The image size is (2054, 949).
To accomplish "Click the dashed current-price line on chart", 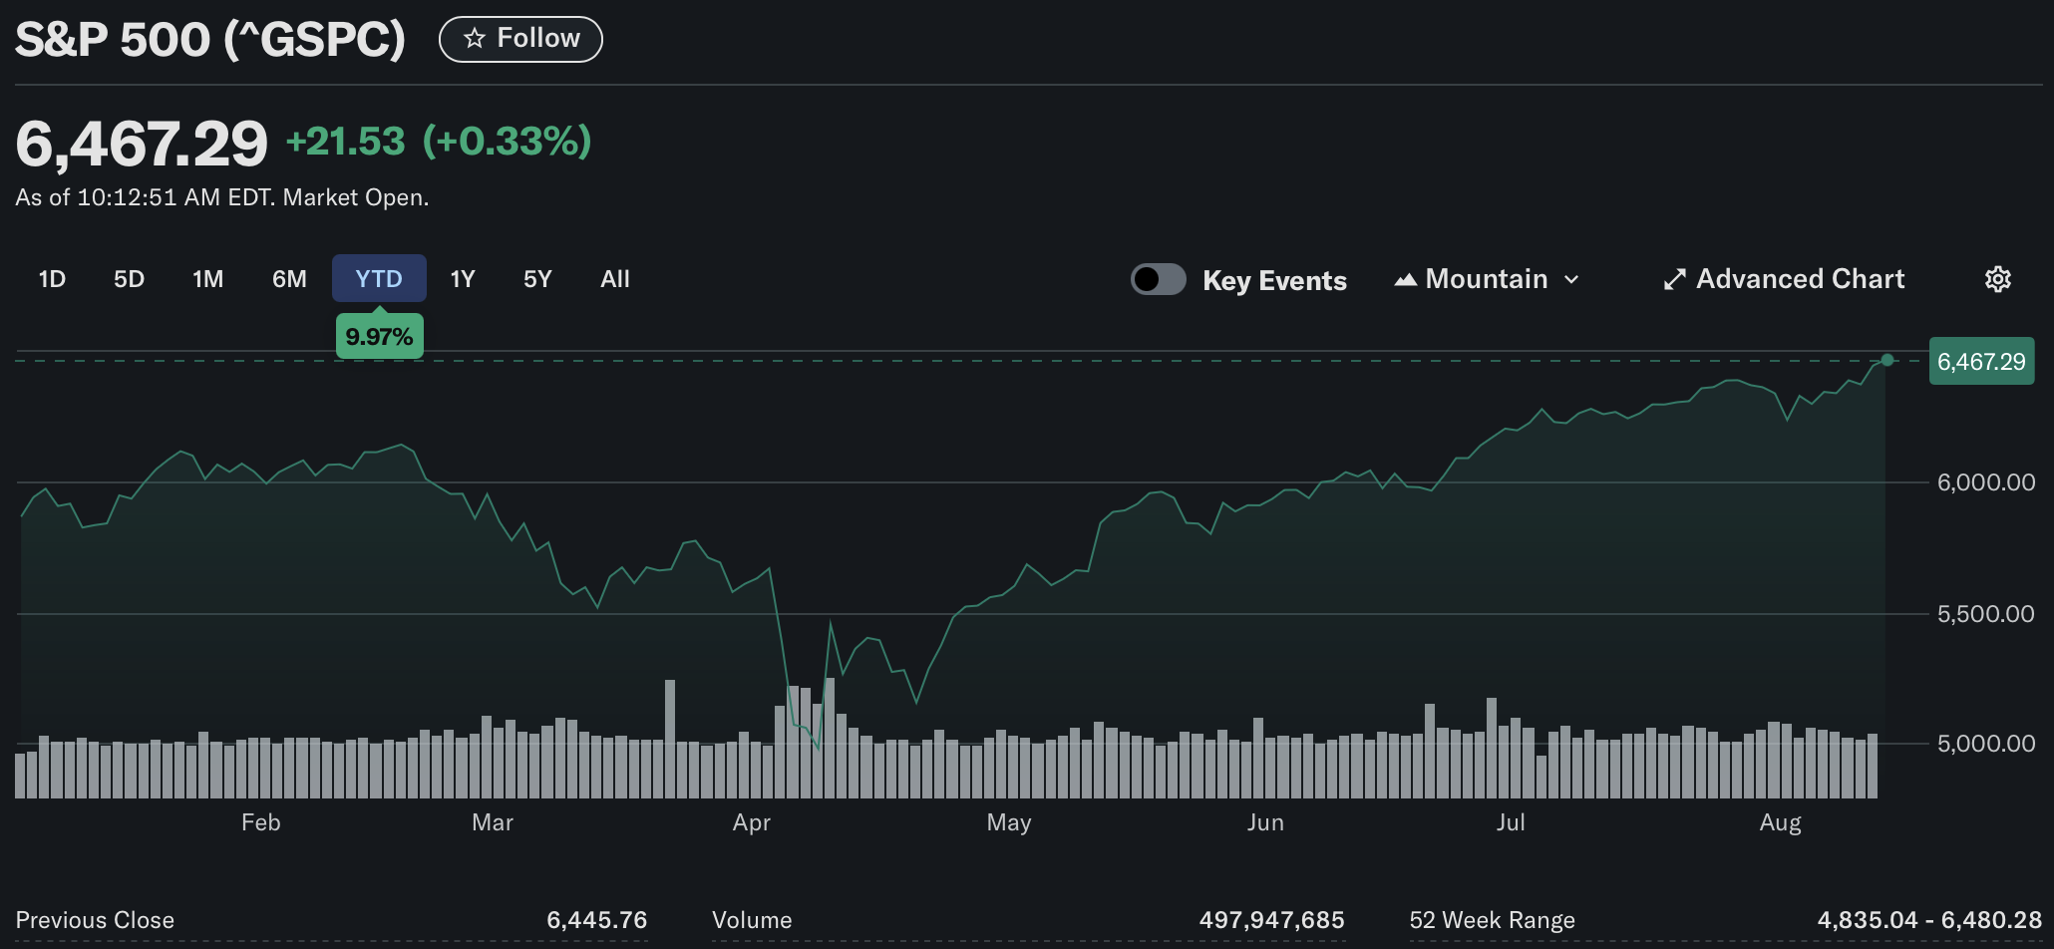I will (997, 360).
